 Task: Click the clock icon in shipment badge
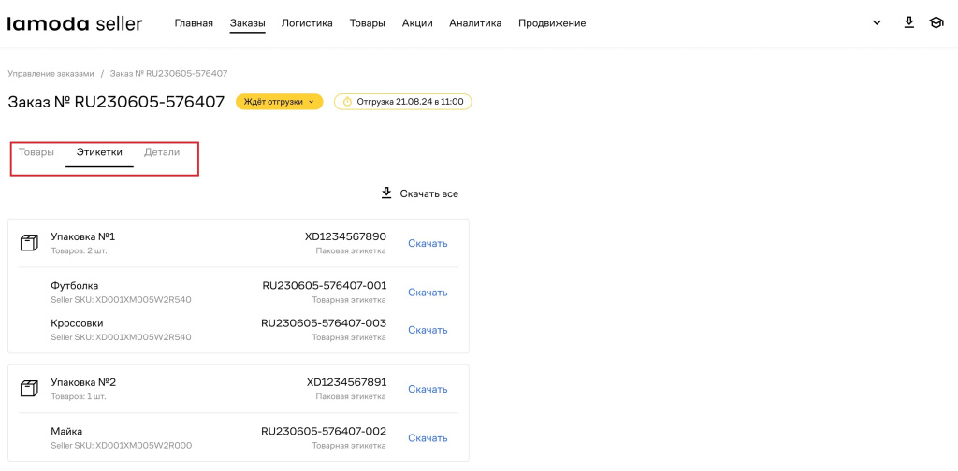click(x=346, y=102)
